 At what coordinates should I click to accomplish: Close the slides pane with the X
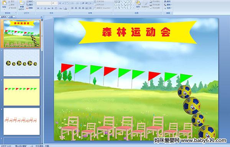pyautogui.click(x=41, y=17)
